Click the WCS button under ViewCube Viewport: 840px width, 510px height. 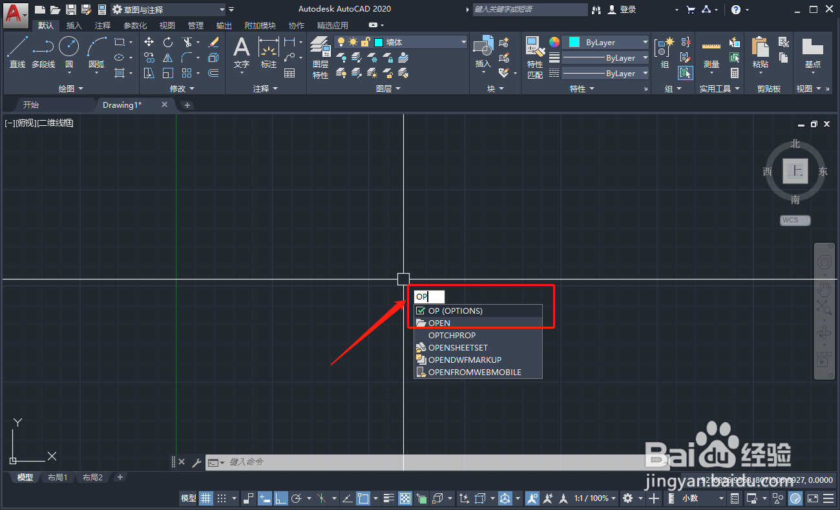[x=795, y=220]
